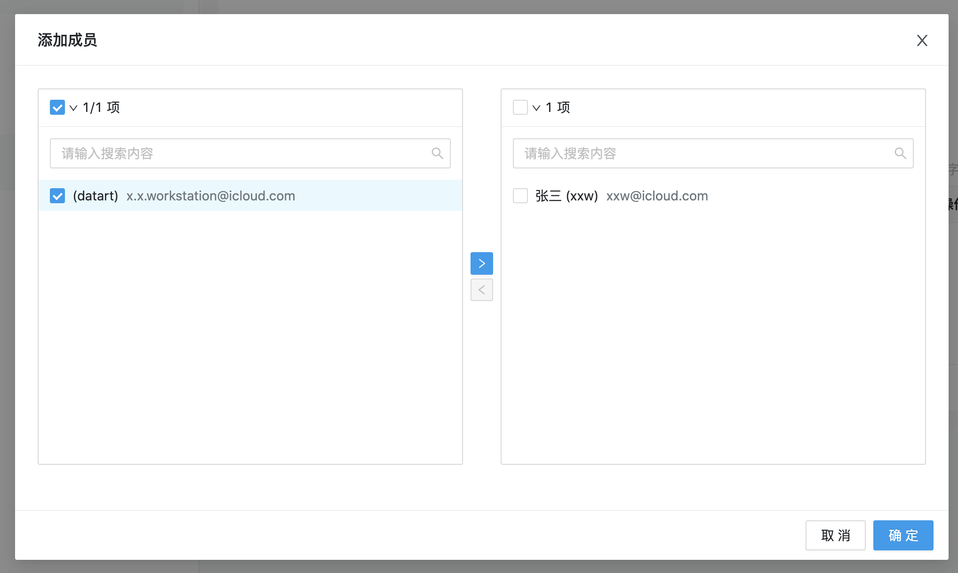Click the 确定 confirm button
Image resolution: width=958 pixels, height=573 pixels.
click(x=903, y=535)
